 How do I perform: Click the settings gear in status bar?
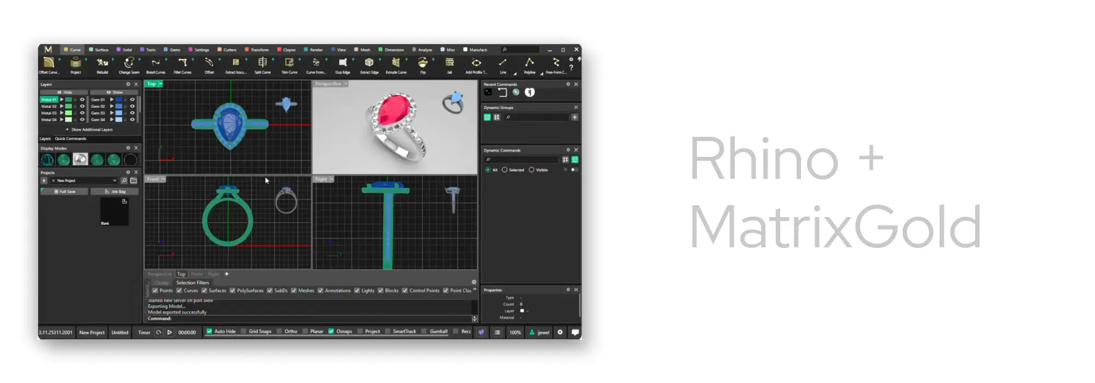(560, 332)
